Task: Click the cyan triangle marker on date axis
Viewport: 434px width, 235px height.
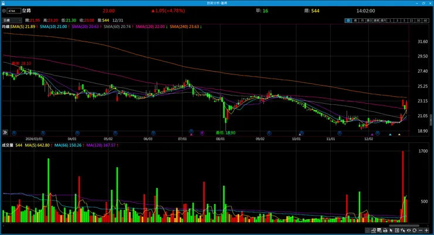Action: click(390, 135)
